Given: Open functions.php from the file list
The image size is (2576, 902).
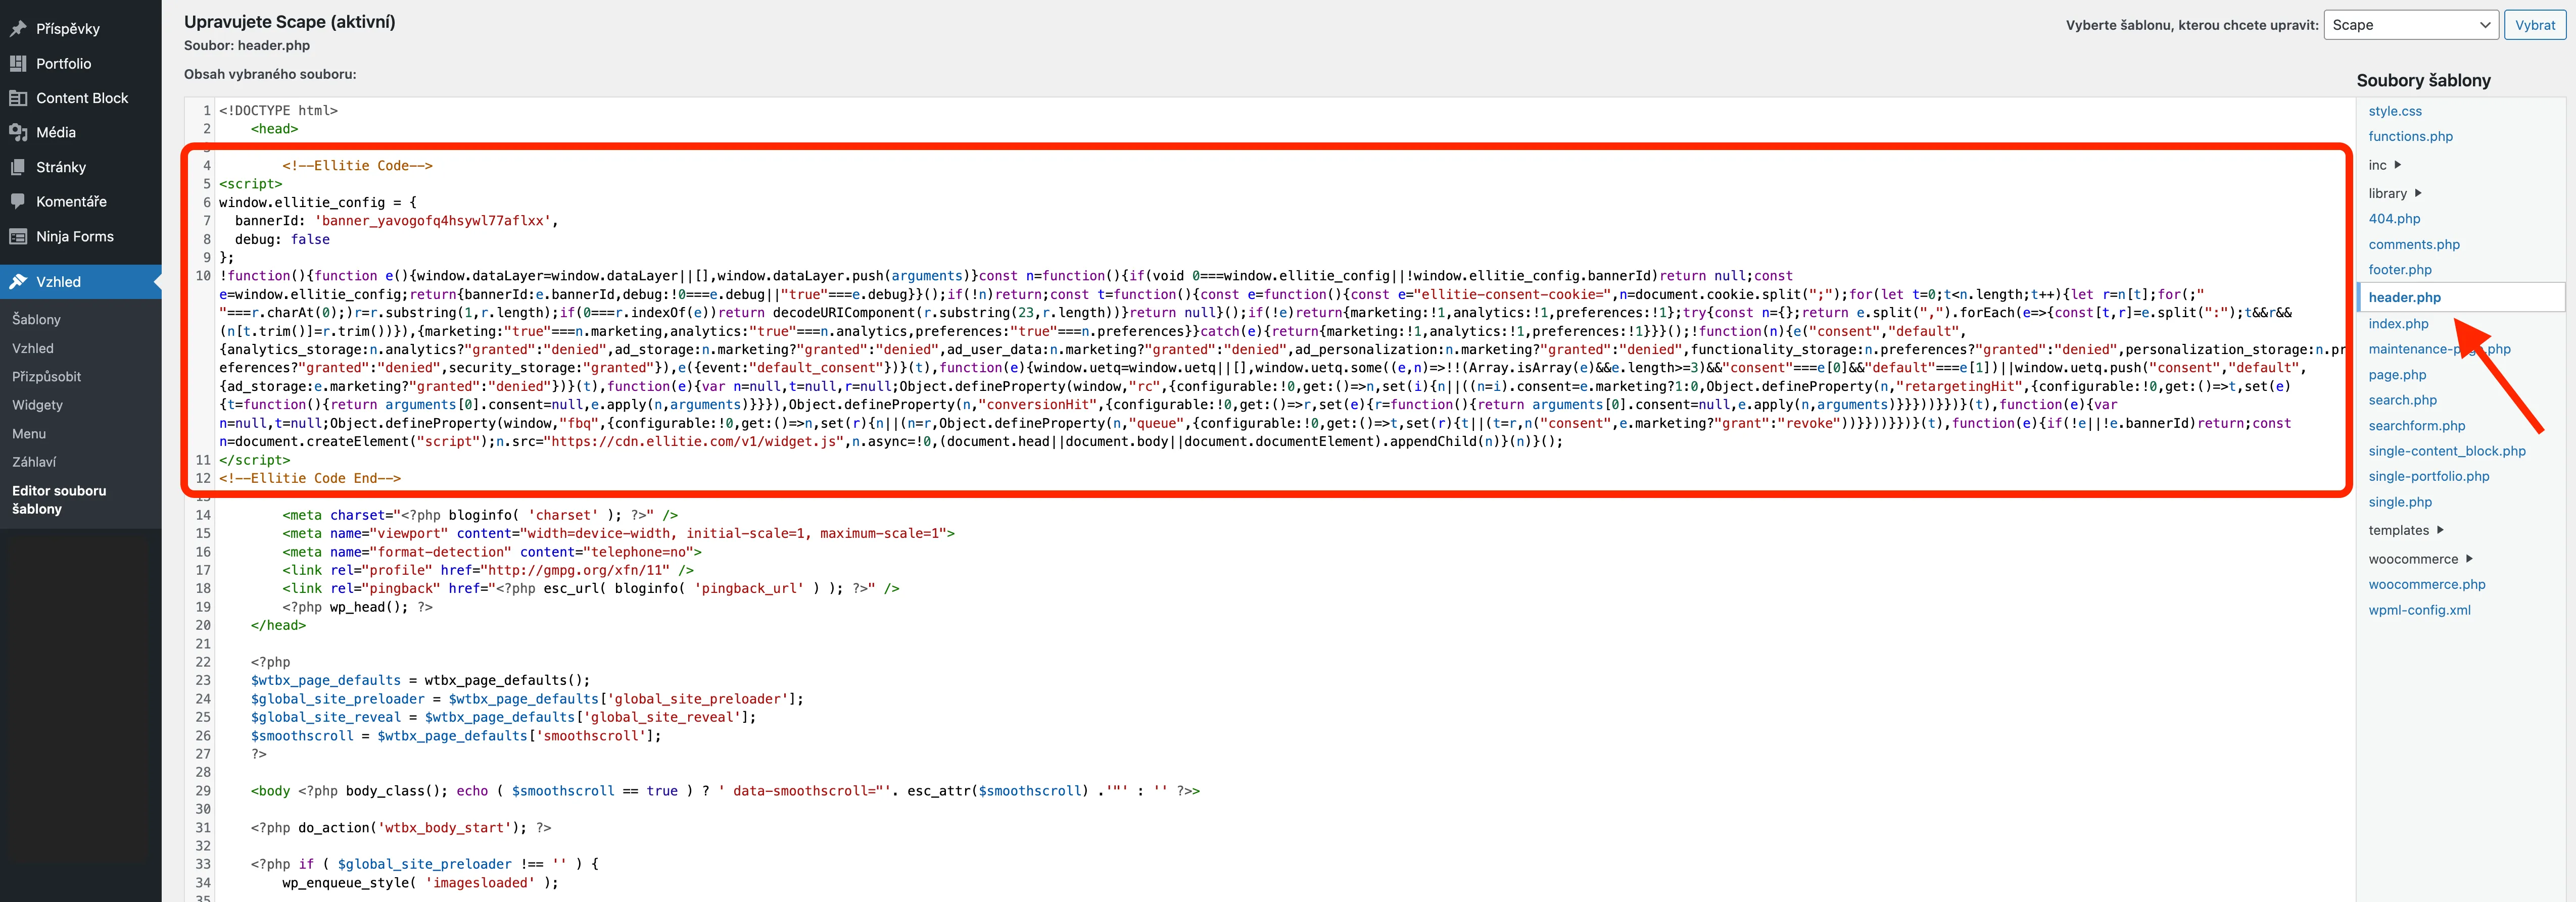Looking at the screenshot, I should pos(2410,136).
